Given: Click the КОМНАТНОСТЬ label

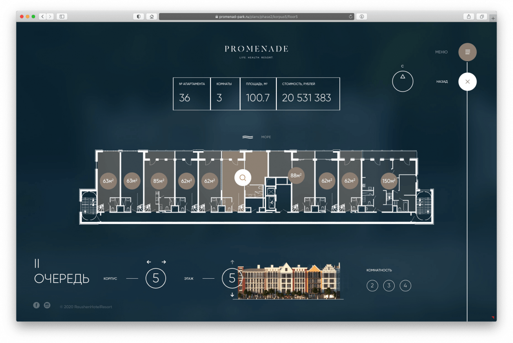Looking at the screenshot, I should point(379,270).
